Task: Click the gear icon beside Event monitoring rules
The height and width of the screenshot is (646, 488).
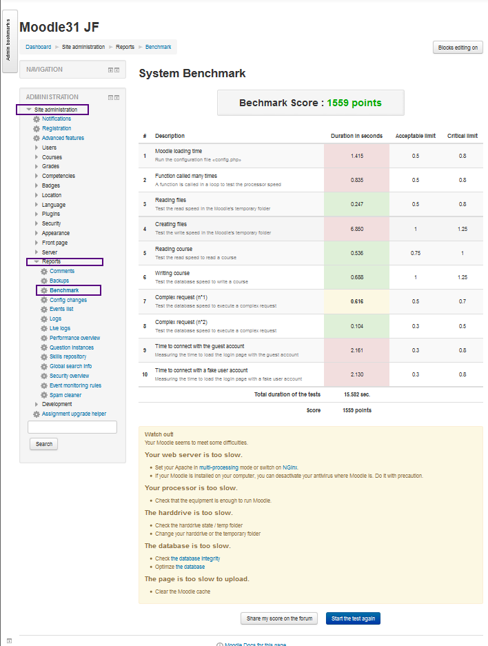Action: (x=44, y=385)
